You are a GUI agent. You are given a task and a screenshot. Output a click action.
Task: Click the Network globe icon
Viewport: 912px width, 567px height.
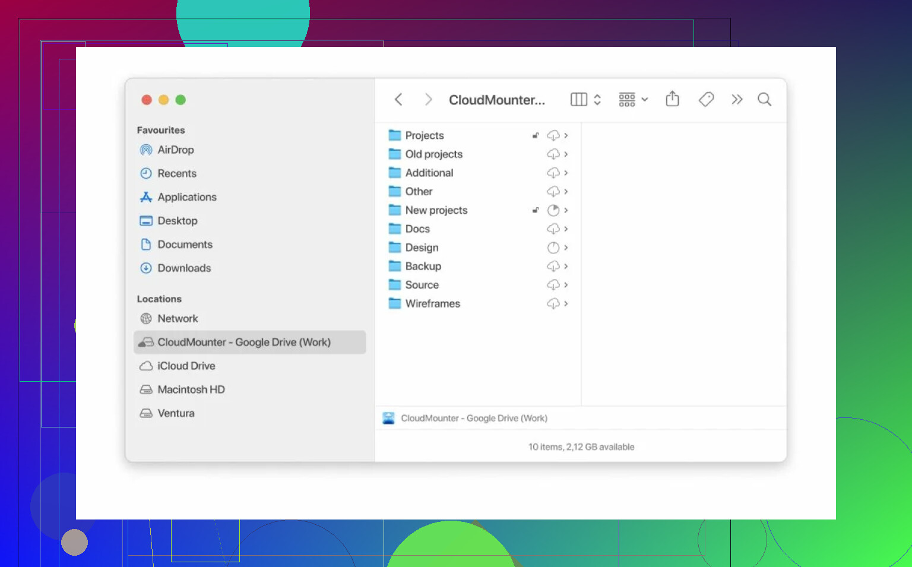pos(146,319)
